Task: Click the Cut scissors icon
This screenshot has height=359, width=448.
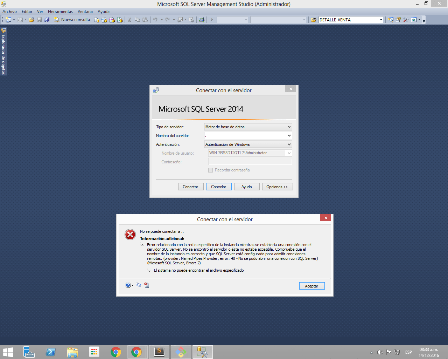Action: click(129, 20)
